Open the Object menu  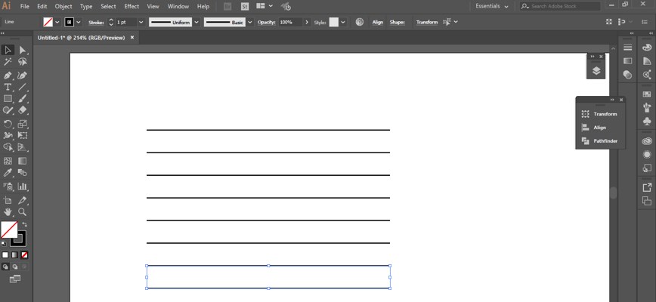(63, 7)
